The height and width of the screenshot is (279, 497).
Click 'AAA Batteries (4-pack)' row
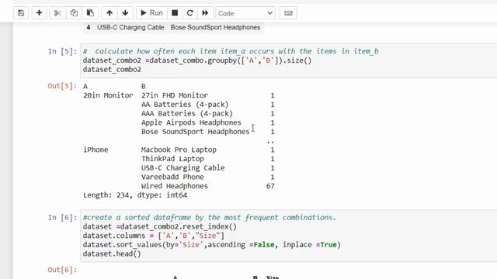tap(187, 114)
